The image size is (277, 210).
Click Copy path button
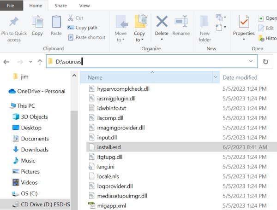tap(83, 28)
